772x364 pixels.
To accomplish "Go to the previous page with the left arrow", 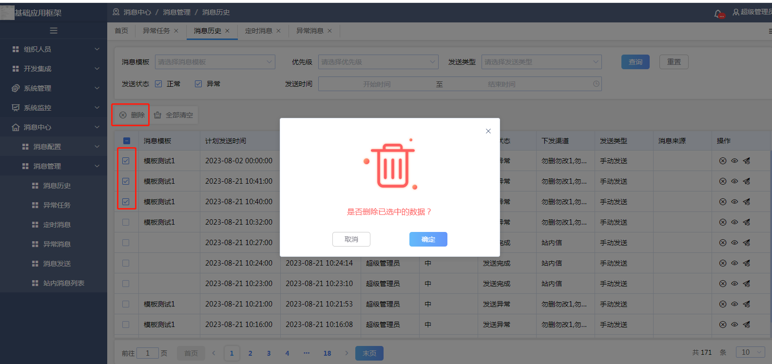I will coord(213,353).
